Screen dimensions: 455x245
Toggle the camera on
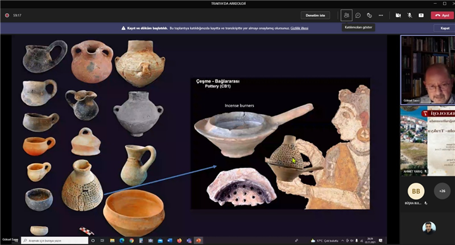398,15
